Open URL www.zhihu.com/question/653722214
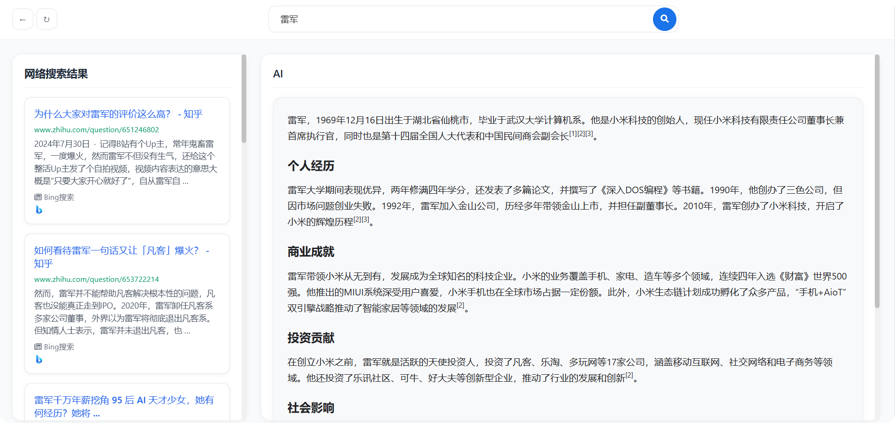This screenshot has width=895, height=423. coord(96,279)
